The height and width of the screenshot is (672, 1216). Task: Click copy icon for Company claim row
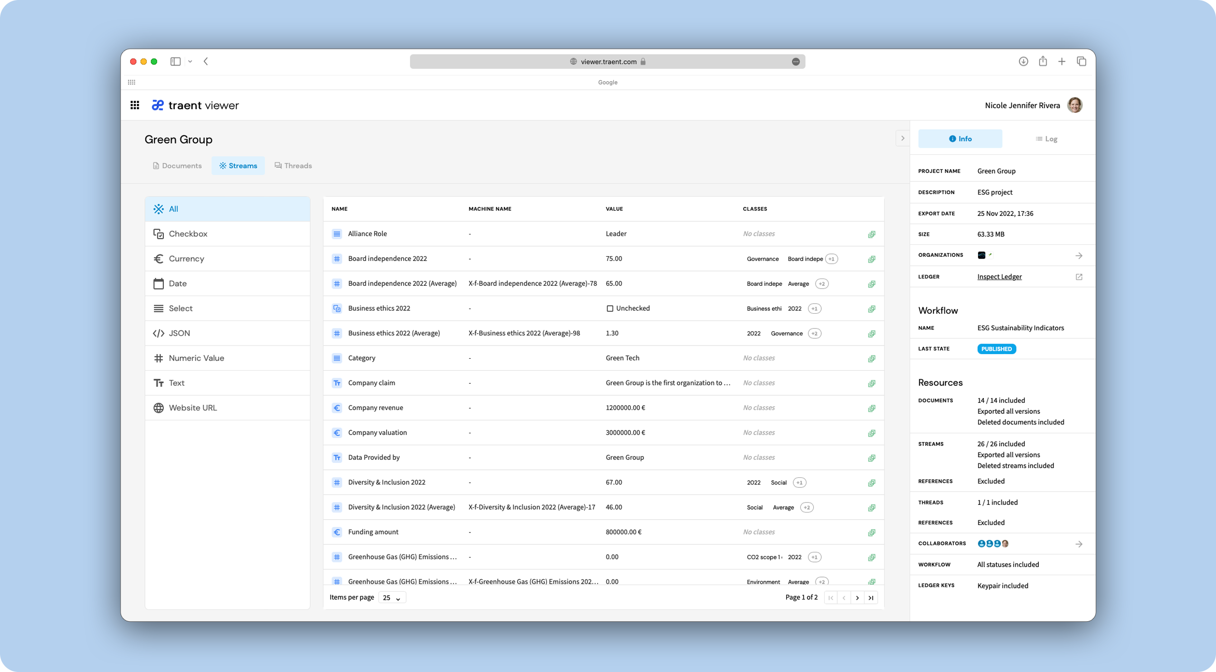pos(872,383)
